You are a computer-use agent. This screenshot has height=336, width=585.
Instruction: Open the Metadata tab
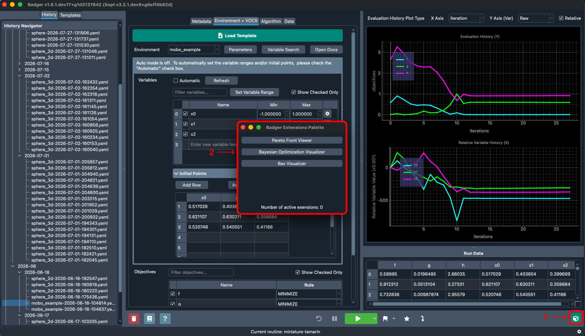(201, 21)
